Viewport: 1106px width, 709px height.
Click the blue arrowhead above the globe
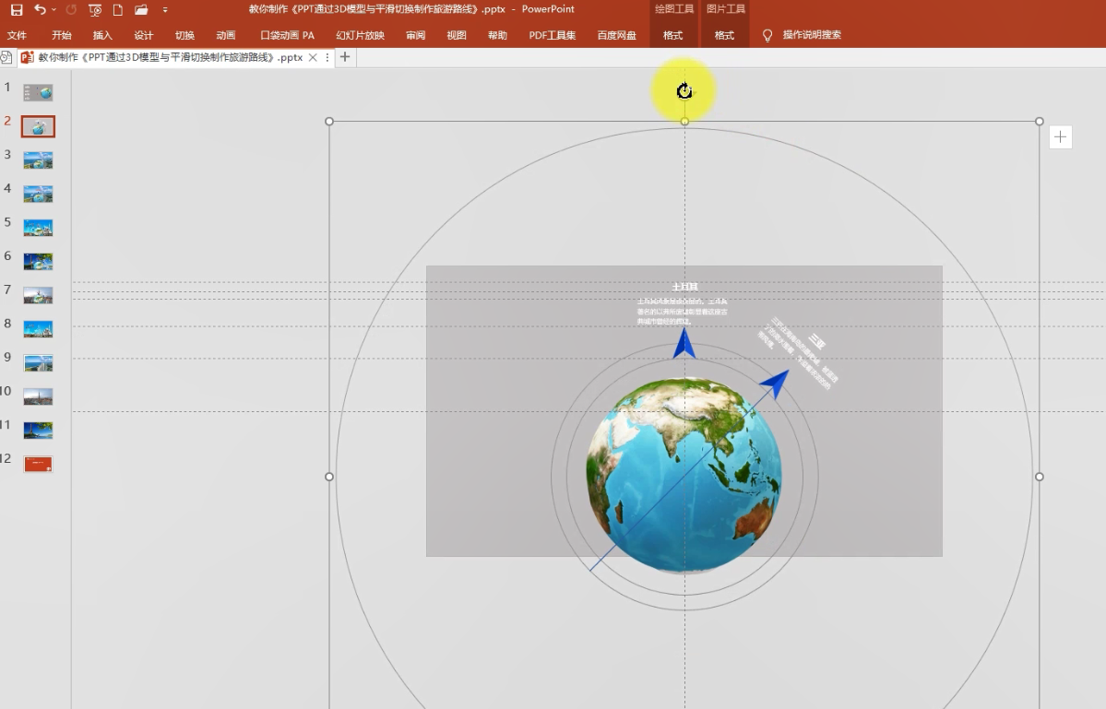click(x=684, y=343)
